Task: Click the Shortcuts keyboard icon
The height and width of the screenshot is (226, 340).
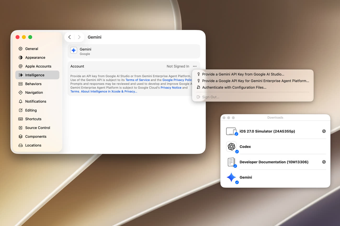Action: coord(20,119)
